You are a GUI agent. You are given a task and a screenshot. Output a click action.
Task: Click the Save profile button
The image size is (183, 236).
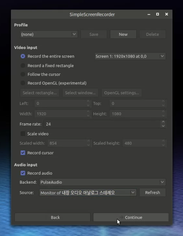pos(94,34)
